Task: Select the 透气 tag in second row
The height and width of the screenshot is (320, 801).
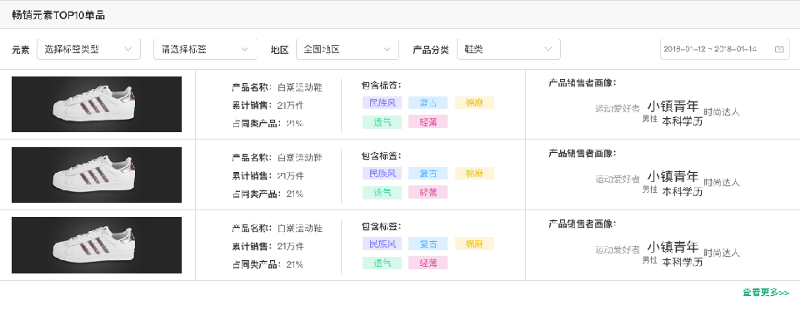Action: [x=382, y=193]
